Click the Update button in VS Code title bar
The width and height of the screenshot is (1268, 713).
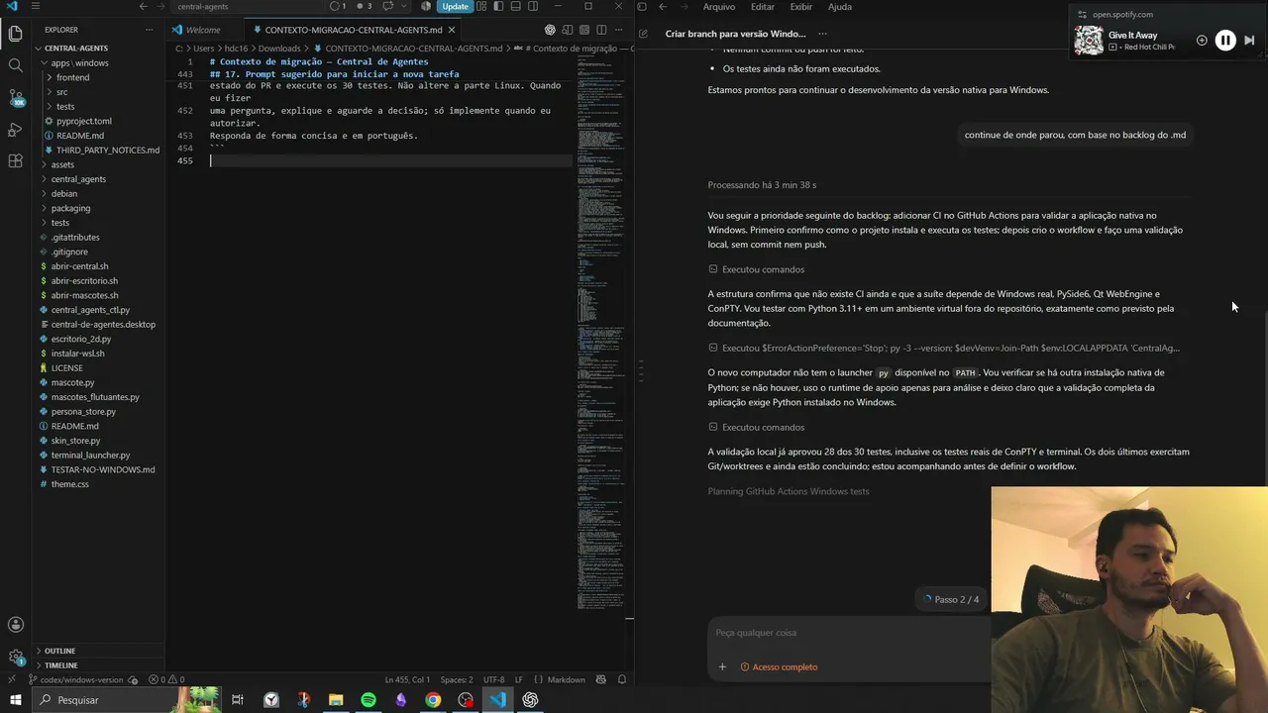point(455,6)
